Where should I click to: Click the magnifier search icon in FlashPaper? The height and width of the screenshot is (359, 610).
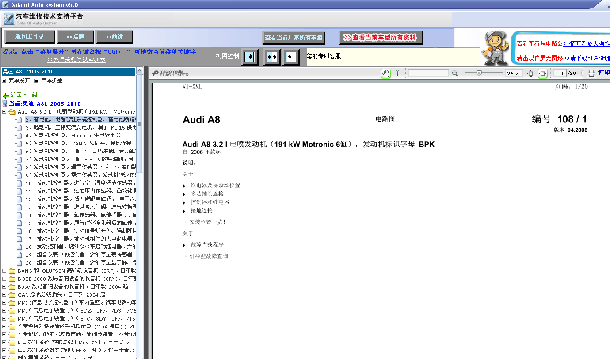point(455,73)
